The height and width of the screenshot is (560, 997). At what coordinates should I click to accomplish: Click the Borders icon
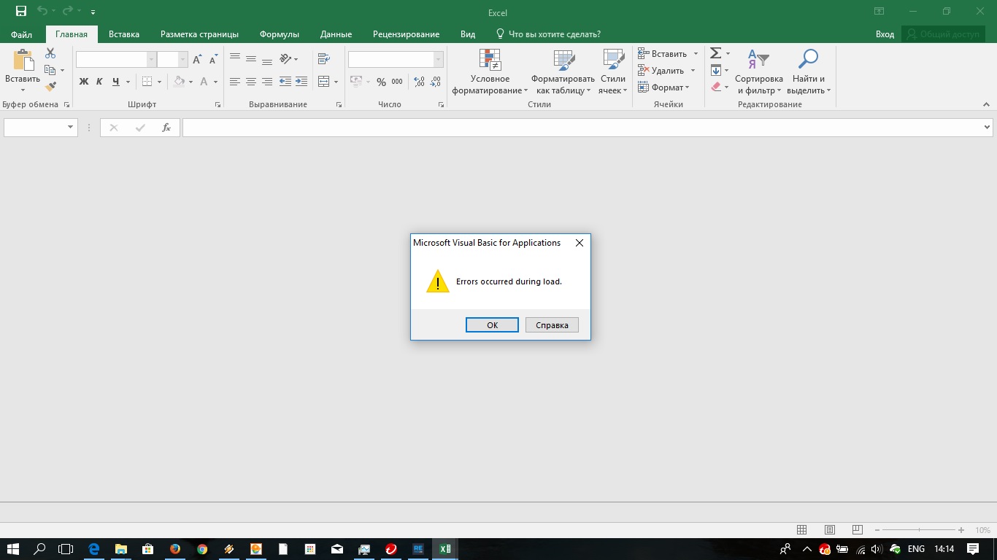point(147,82)
